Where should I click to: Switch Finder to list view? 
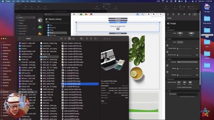65,39
